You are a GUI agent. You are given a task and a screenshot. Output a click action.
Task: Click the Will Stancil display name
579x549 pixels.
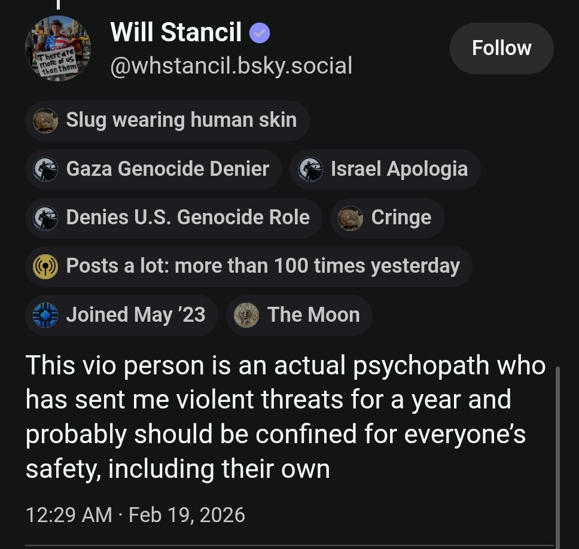176,33
